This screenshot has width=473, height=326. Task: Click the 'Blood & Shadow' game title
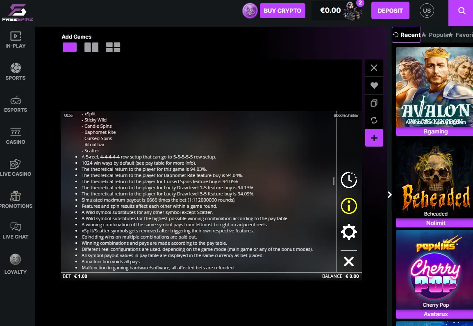[346, 115]
